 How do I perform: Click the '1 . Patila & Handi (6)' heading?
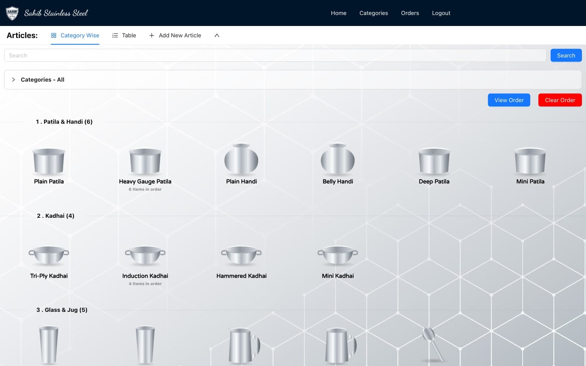[x=64, y=122]
